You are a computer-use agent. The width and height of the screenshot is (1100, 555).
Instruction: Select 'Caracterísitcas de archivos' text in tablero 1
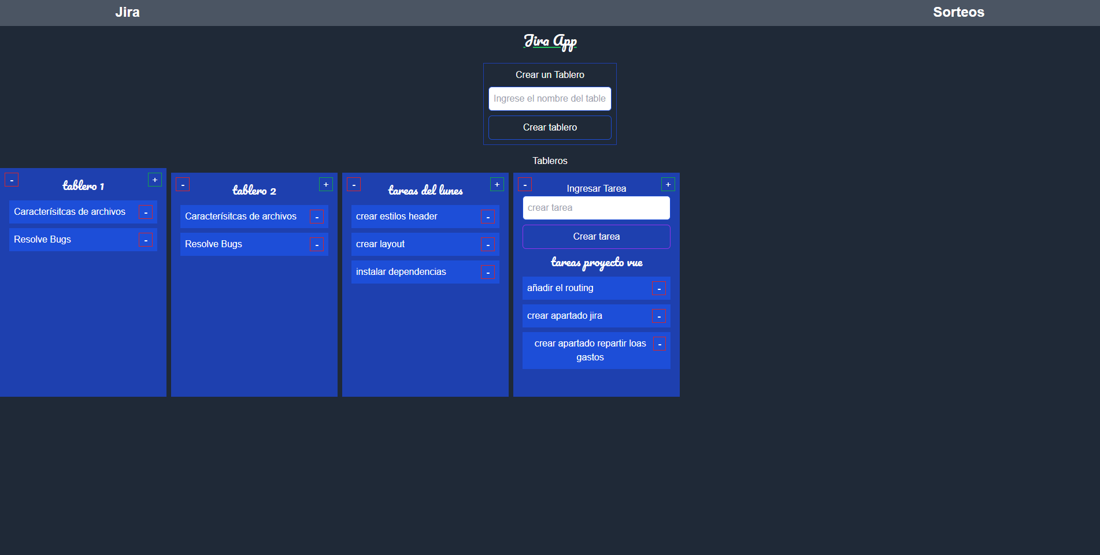point(69,212)
